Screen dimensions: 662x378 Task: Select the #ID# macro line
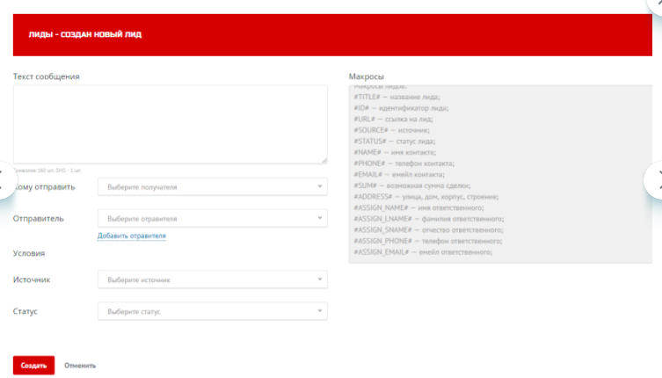[401, 108]
